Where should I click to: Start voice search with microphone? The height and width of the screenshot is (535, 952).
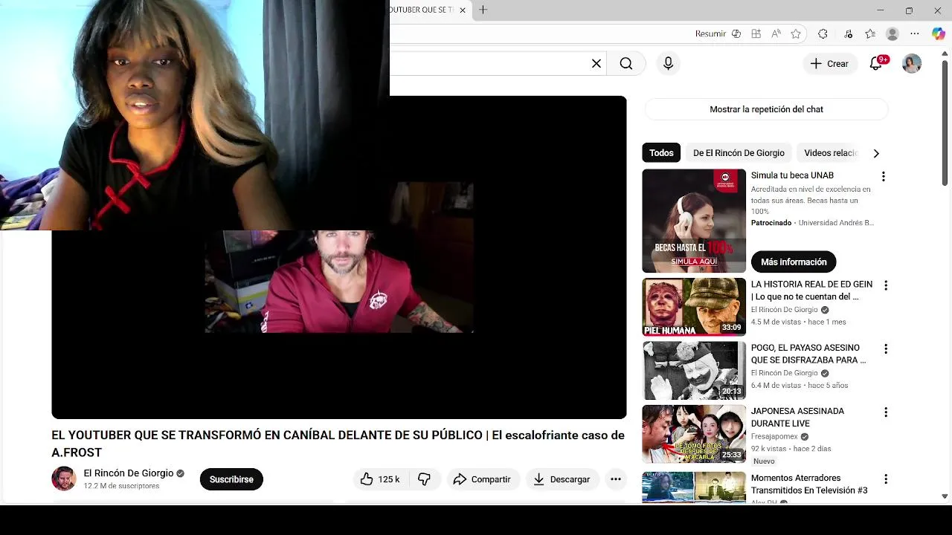click(668, 64)
